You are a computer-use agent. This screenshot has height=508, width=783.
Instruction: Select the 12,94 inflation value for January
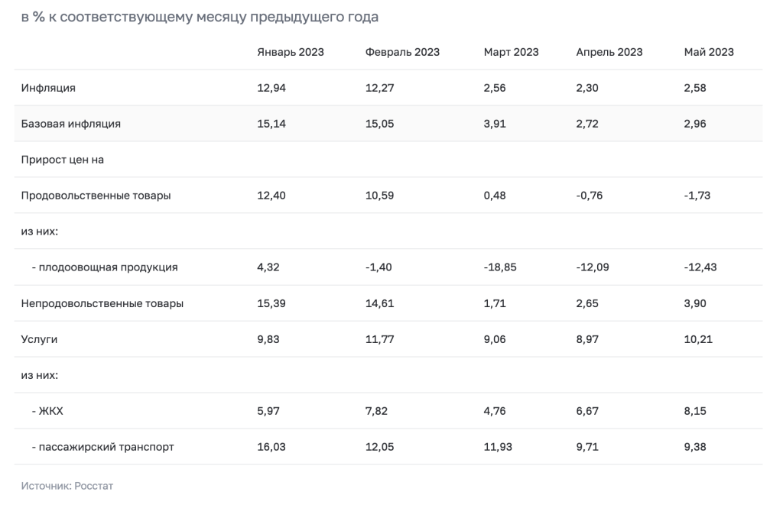[x=271, y=88]
